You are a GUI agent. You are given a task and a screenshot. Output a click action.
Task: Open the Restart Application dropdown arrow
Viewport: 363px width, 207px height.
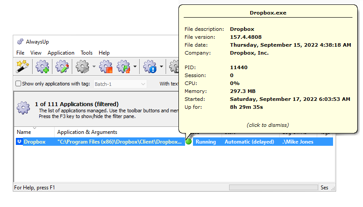pos(135,67)
